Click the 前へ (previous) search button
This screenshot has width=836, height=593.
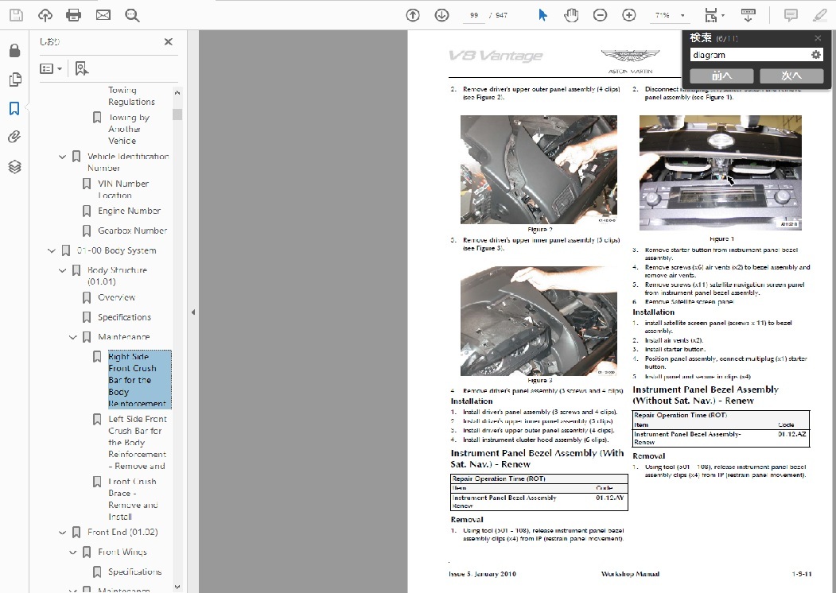[x=721, y=76]
